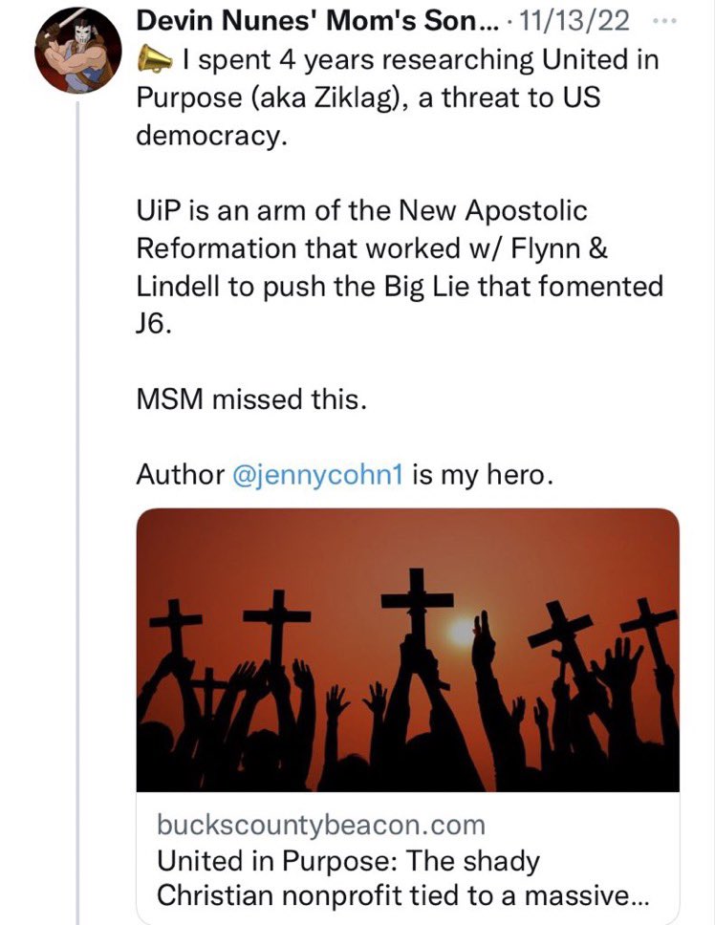Click the 11/13/22 tweet date
The width and height of the screenshot is (715, 925).
(574, 22)
